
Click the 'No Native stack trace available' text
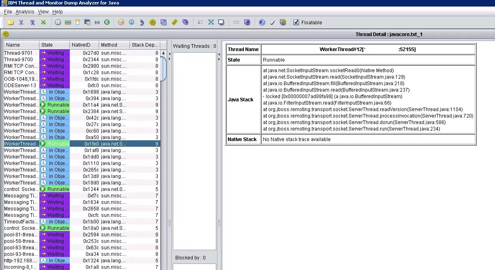(x=297, y=139)
